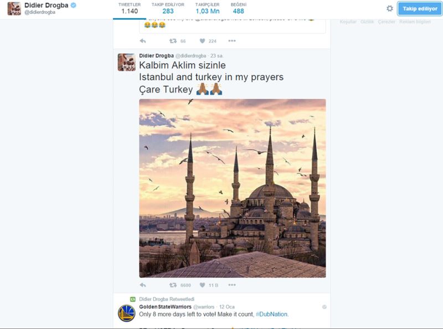Screen dimensions: 443x329
Task: Open the Beğeni 488 tab
Action: pos(239,8)
